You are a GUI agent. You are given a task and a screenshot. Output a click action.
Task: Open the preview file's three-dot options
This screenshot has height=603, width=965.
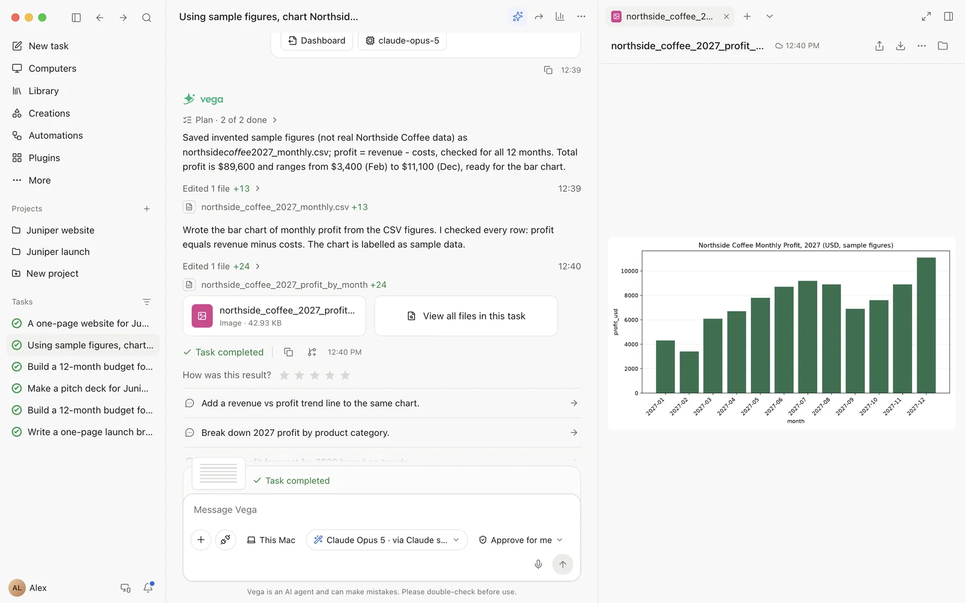(x=922, y=46)
